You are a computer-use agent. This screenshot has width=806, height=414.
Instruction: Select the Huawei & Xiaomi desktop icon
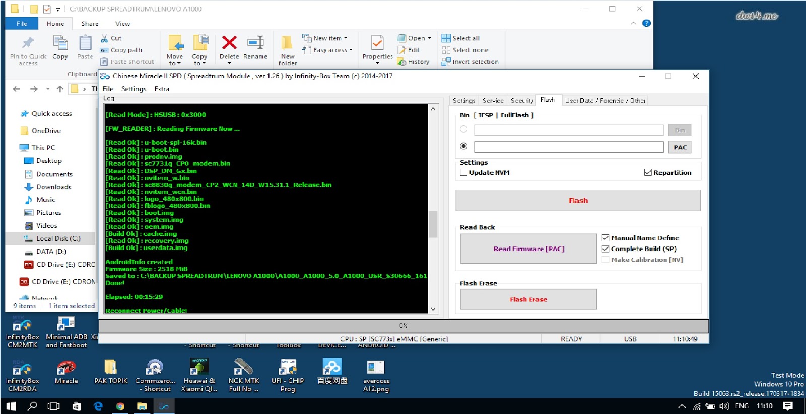click(x=199, y=376)
